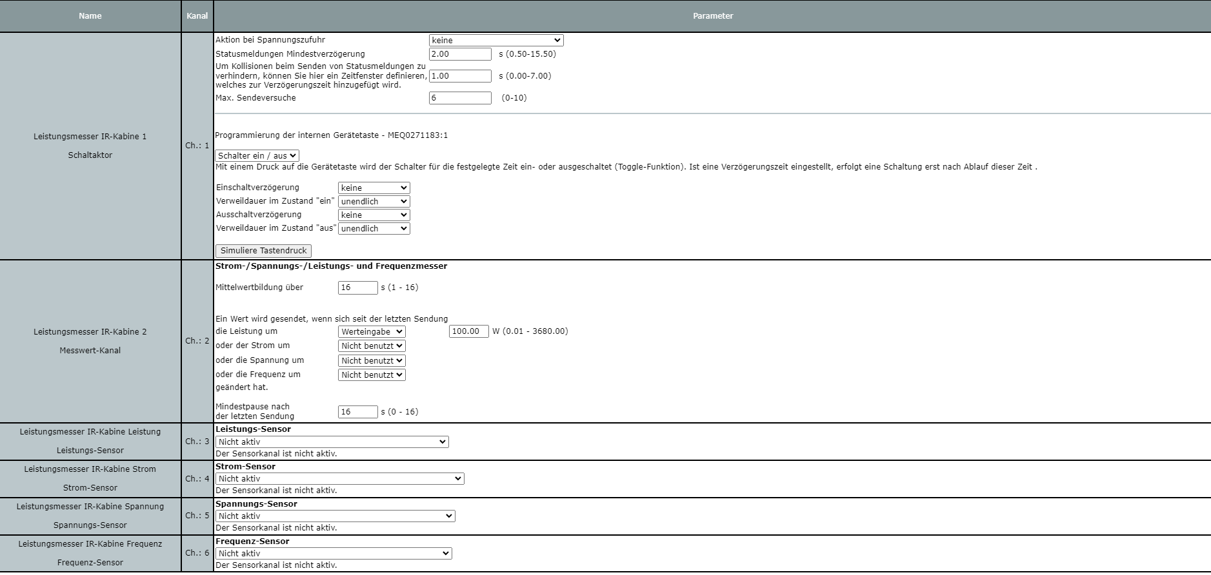Viewport: 1211px width, 575px height.
Task: Click the Leistung value field showing 100.00
Action: click(469, 331)
